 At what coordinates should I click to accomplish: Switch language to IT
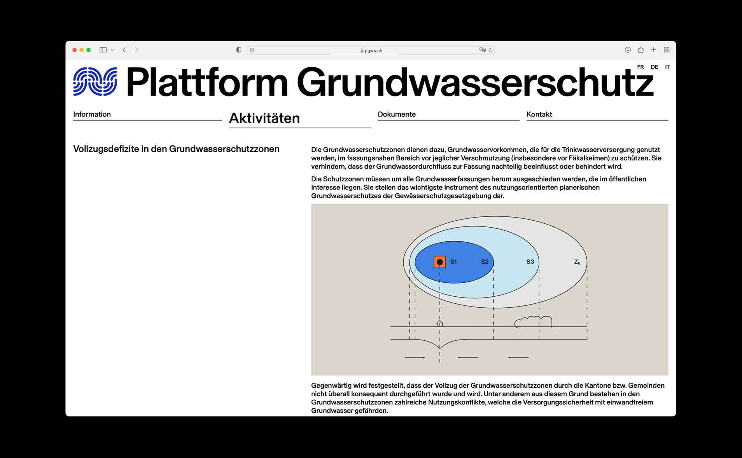(x=667, y=67)
